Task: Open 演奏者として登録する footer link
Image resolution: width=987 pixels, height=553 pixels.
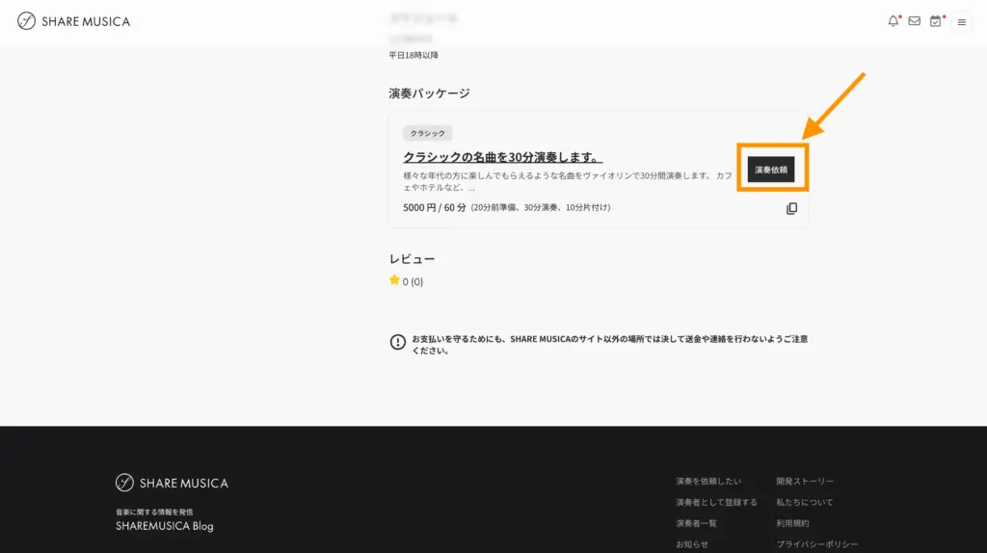Action: click(x=716, y=502)
